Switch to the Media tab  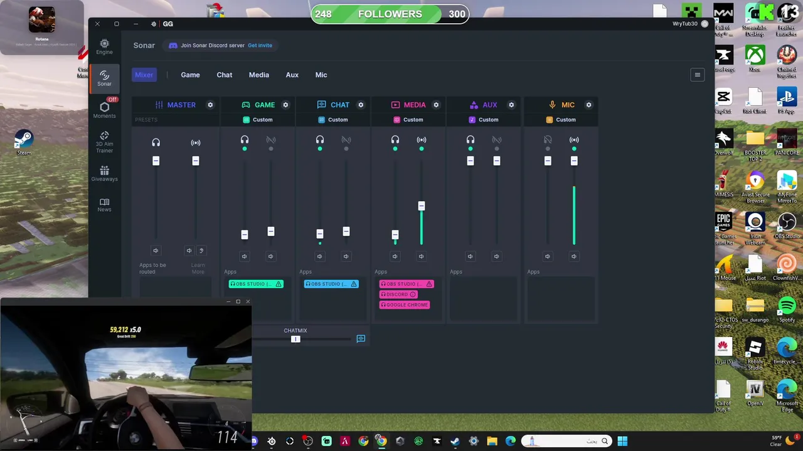(x=258, y=75)
